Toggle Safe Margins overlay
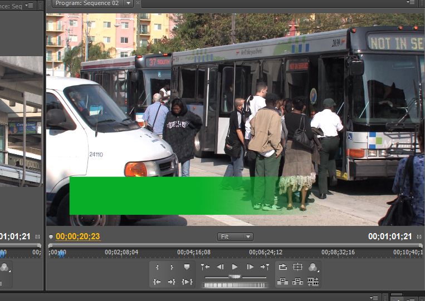The width and height of the screenshot is (425, 301). [298, 267]
